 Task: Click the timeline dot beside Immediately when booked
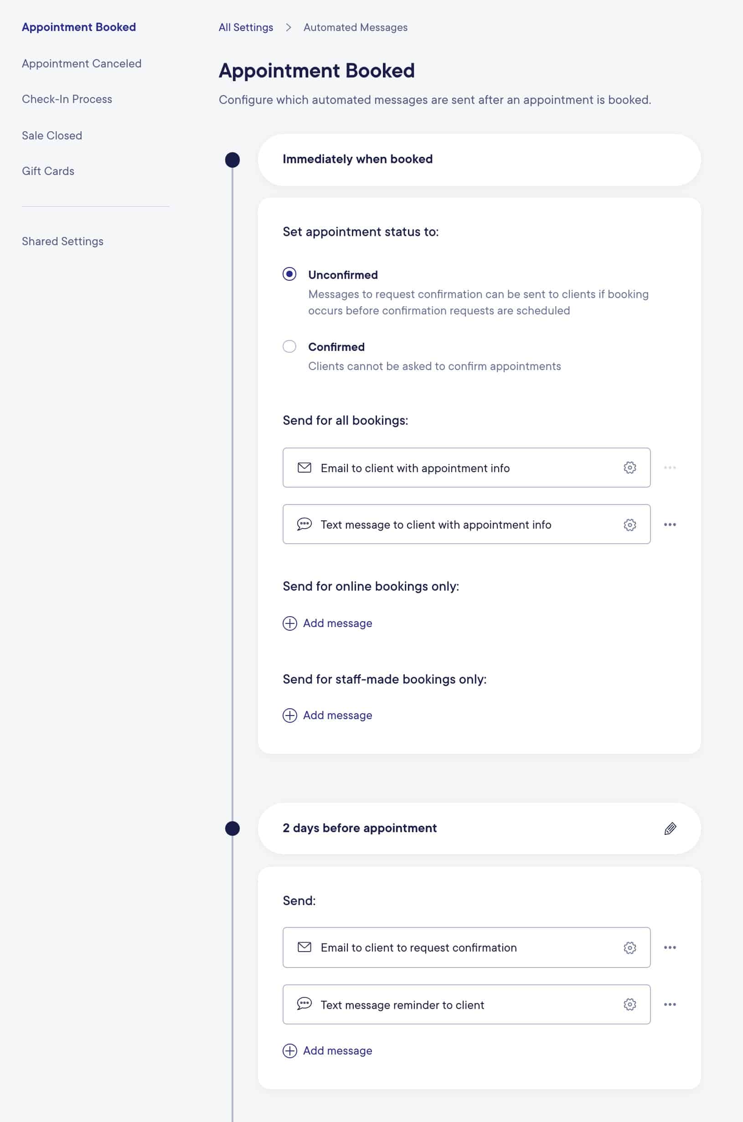click(x=232, y=160)
